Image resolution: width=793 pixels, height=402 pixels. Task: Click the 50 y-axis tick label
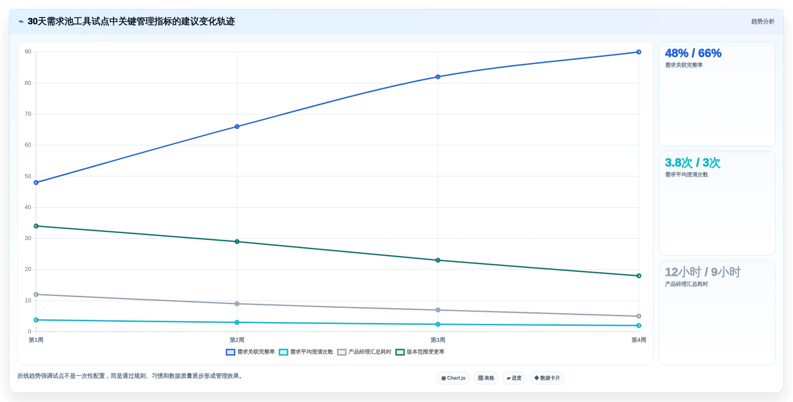(x=28, y=176)
